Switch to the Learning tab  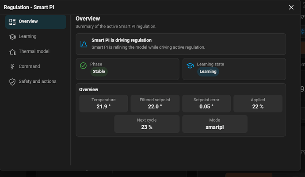tap(36, 37)
